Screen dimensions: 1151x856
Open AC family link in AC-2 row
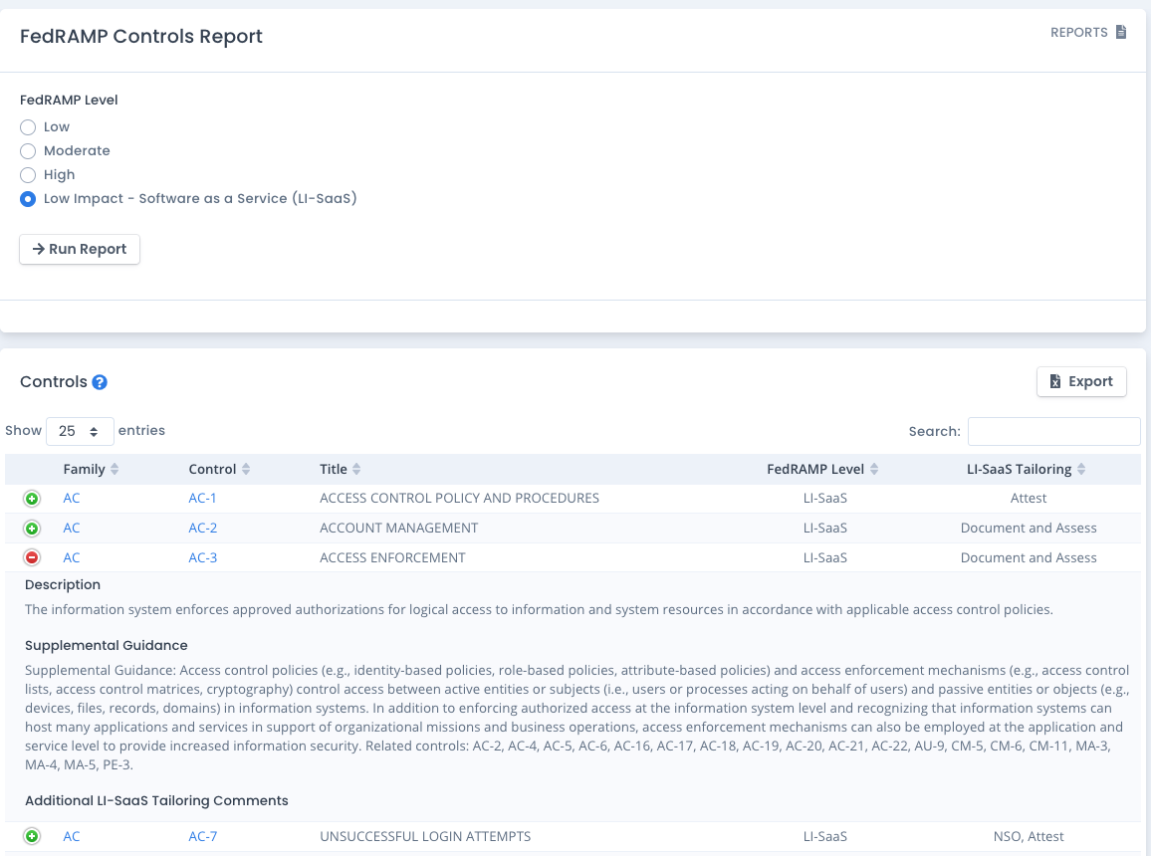(x=72, y=529)
